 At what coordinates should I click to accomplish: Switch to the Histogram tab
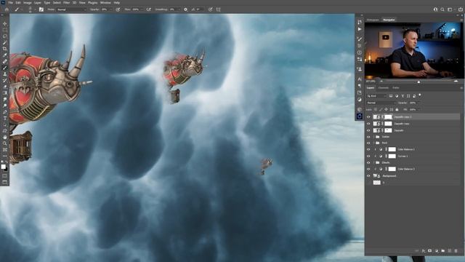pyautogui.click(x=373, y=20)
